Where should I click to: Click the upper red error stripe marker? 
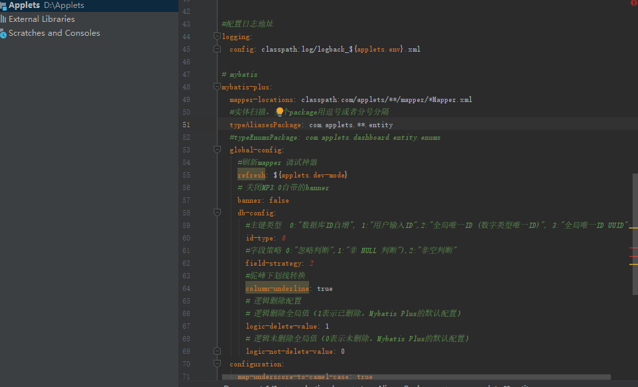(x=633, y=248)
